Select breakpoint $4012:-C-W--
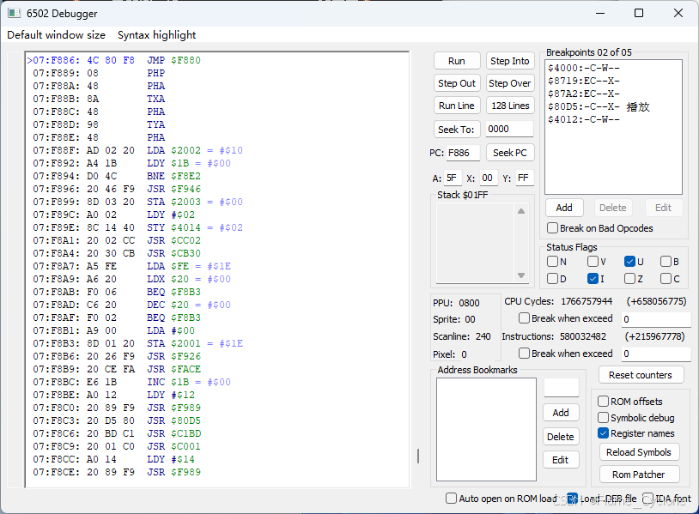Viewport: 699px width, 514px height. coord(584,120)
